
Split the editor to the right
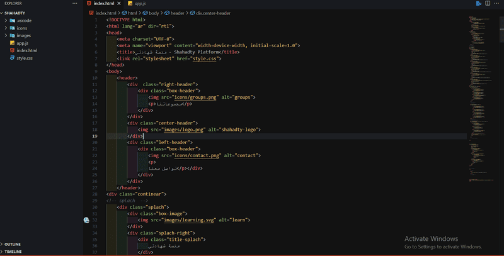tap(488, 3)
